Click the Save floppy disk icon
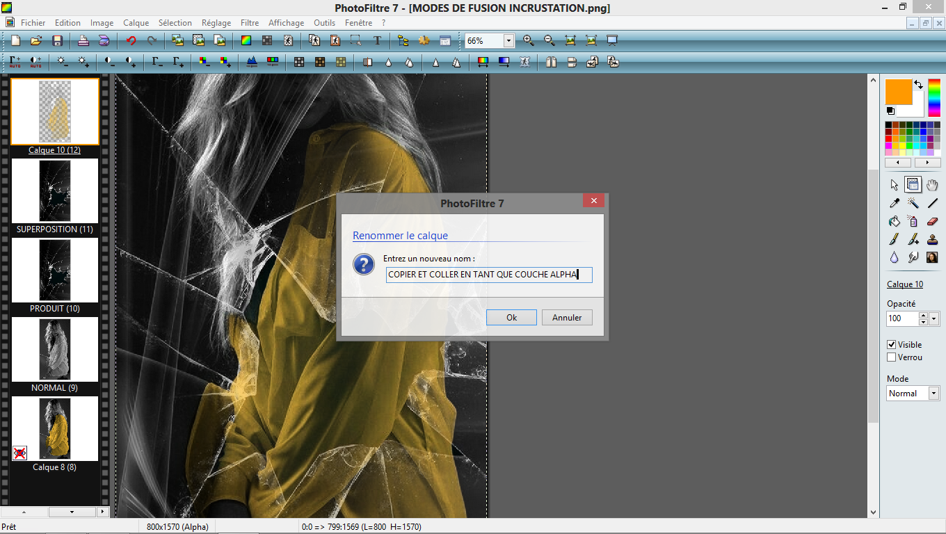The height and width of the screenshot is (534, 946). [57, 41]
